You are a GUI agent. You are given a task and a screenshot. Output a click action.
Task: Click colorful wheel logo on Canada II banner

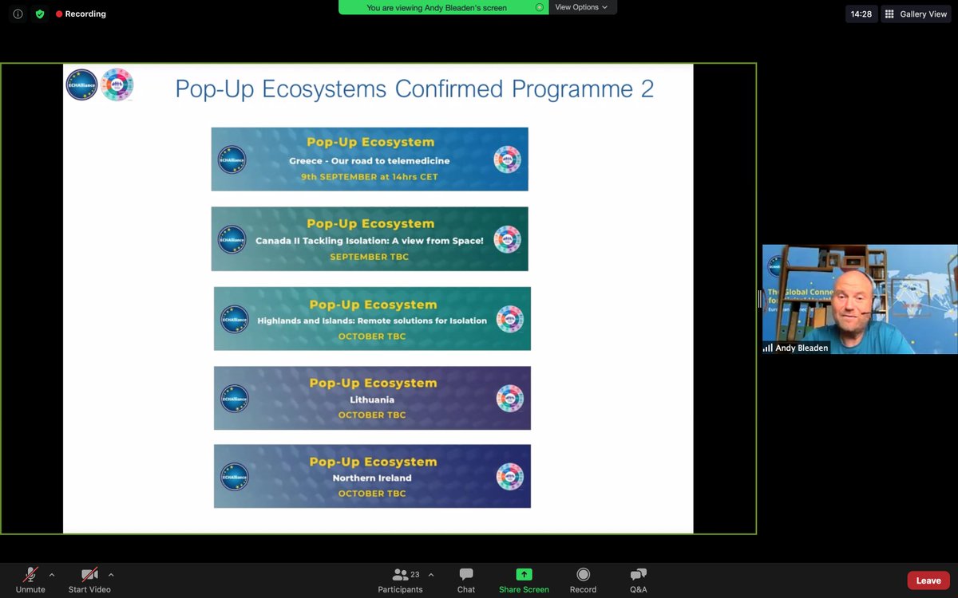pos(507,239)
